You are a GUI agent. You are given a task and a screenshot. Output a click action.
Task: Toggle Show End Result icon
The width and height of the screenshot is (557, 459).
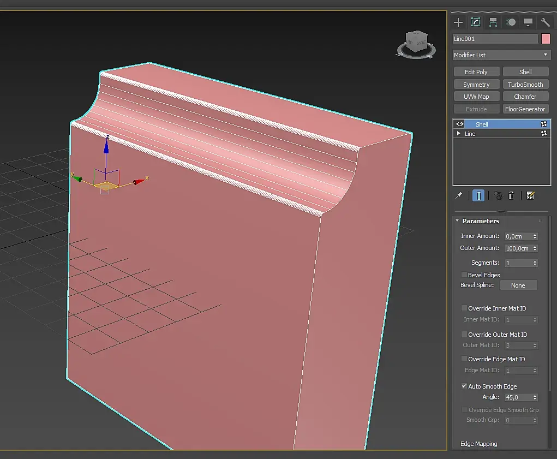[x=478, y=195]
